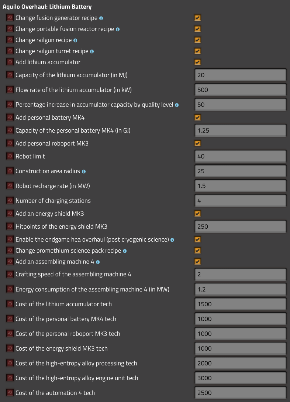
Task: Toggle Change railgun recipe checkbox
Action: click(x=198, y=40)
